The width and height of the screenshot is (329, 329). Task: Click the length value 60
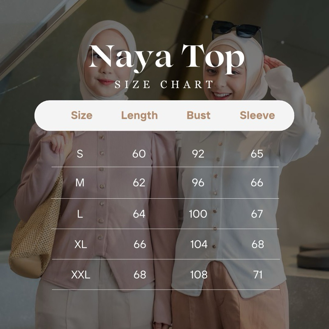point(139,154)
